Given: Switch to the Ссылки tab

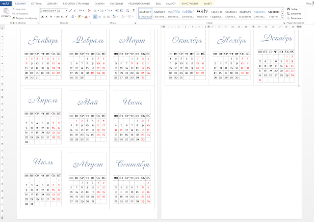Looking at the screenshot, I should click(99, 3).
